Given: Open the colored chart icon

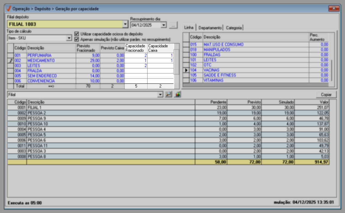Looking at the screenshot, I should (x=178, y=95).
